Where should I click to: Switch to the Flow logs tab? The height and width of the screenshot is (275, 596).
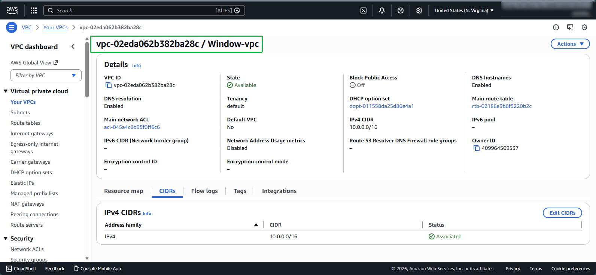click(x=204, y=191)
